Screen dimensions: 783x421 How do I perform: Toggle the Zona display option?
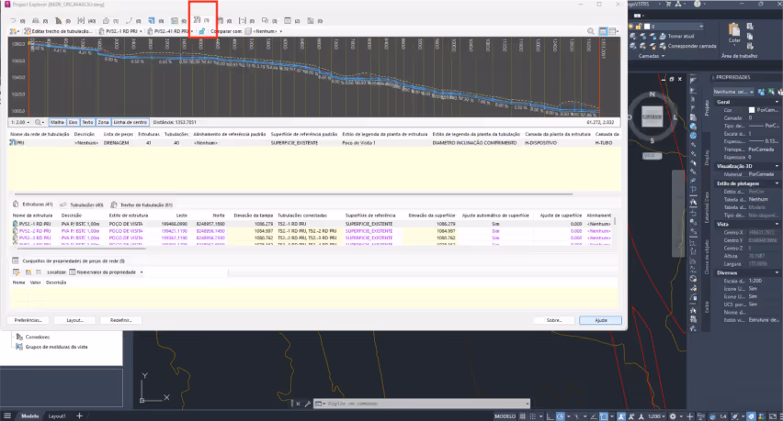tap(103, 122)
